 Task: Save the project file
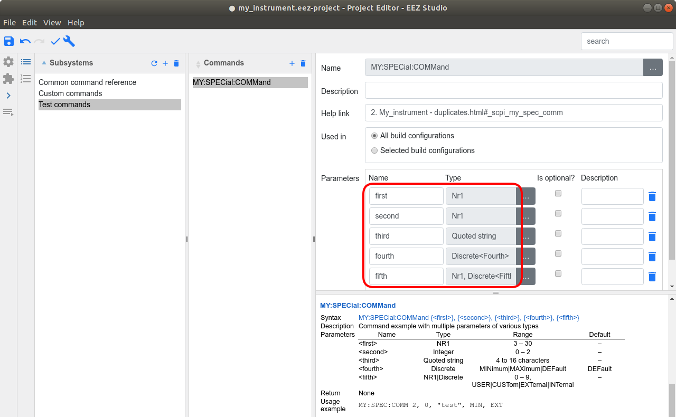(x=8, y=41)
